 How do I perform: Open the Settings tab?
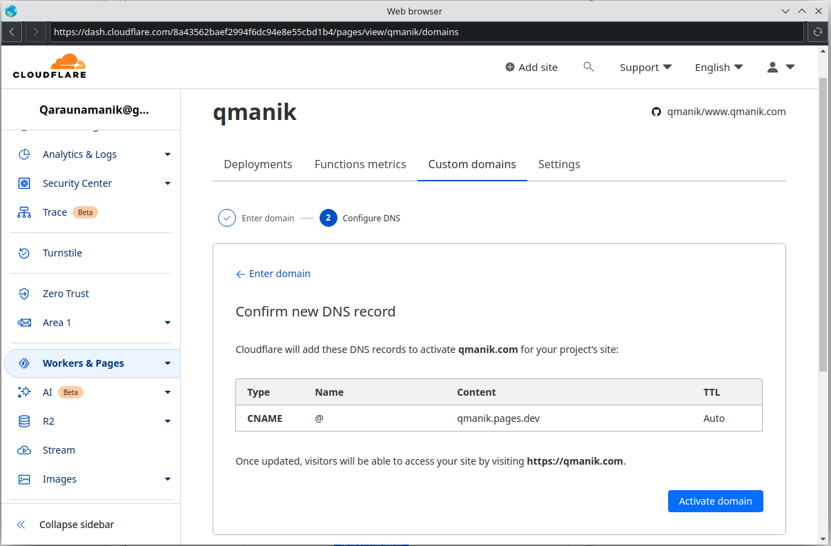point(558,164)
